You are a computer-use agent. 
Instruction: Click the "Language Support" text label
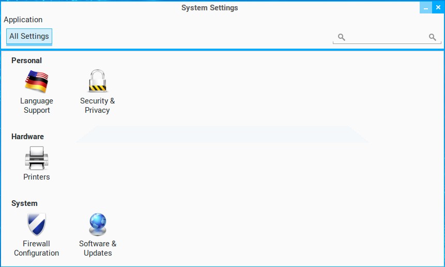click(37, 106)
